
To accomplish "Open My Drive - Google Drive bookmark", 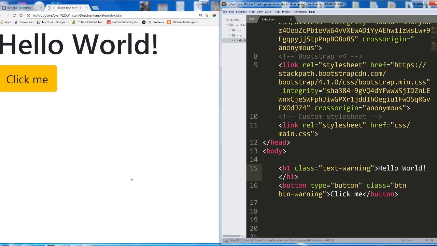I will tap(52, 22).
